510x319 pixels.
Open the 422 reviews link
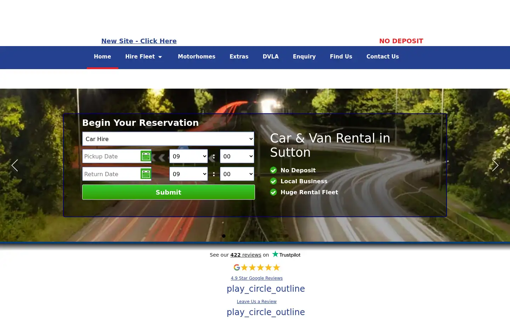[246, 255]
